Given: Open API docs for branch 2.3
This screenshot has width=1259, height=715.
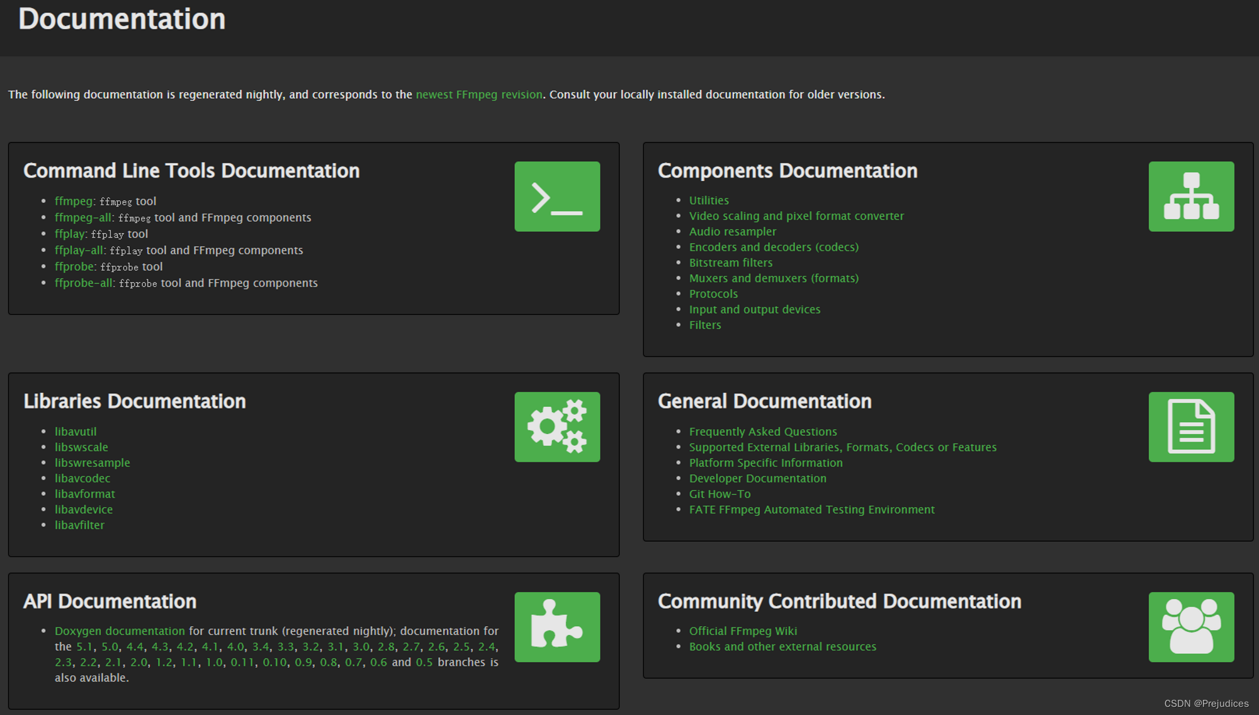Looking at the screenshot, I should coord(63,663).
